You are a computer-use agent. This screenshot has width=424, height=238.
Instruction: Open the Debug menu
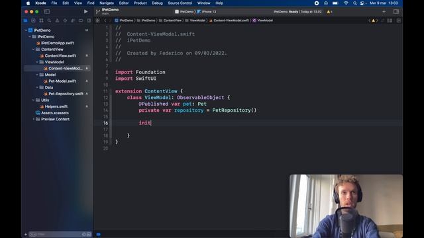pyautogui.click(x=157, y=3)
